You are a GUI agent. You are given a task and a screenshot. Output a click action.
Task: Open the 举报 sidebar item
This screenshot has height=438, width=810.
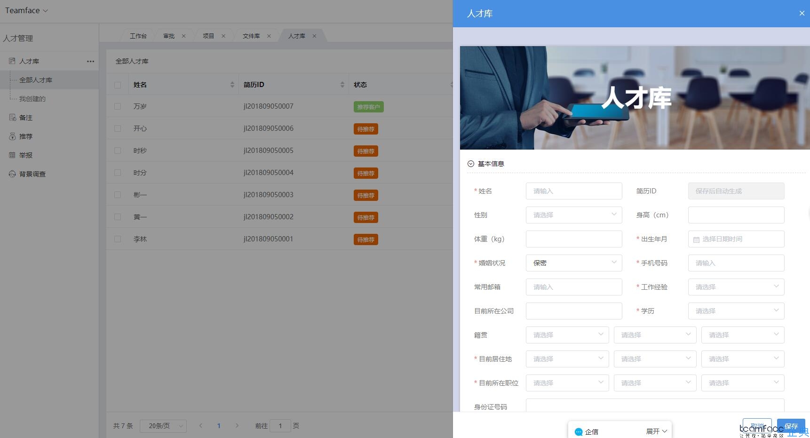(x=25, y=155)
